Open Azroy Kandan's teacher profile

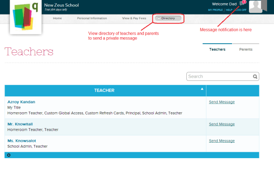point(21,102)
